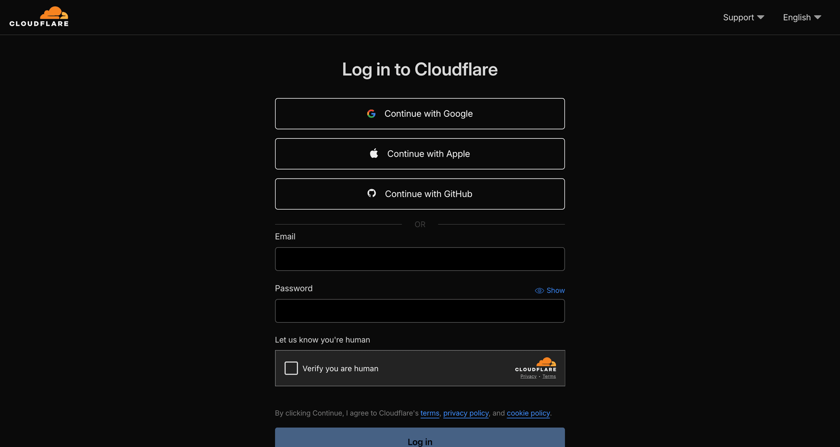Check the Verify you are human box
This screenshot has width=840, height=447.
click(x=291, y=368)
